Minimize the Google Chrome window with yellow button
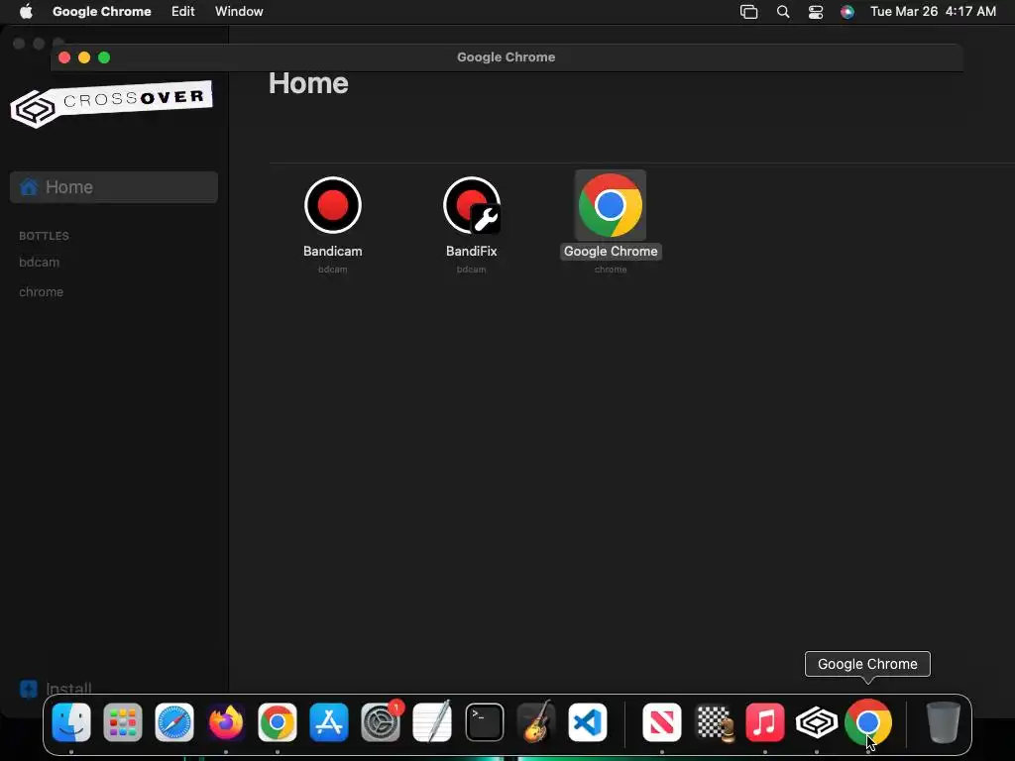This screenshot has width=1015, height=761. point(84,57)
